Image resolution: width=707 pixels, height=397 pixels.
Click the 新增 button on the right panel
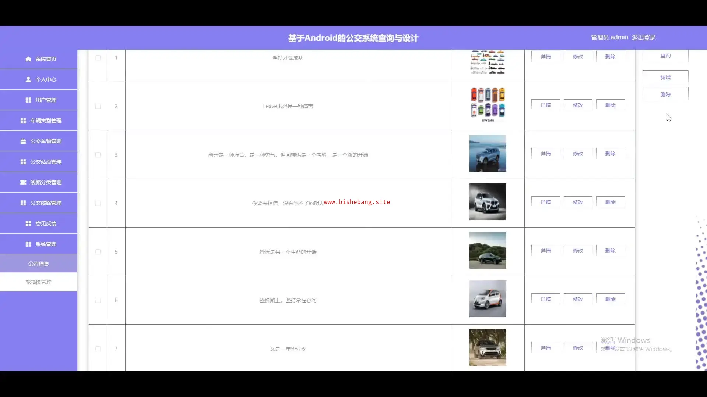665,78
